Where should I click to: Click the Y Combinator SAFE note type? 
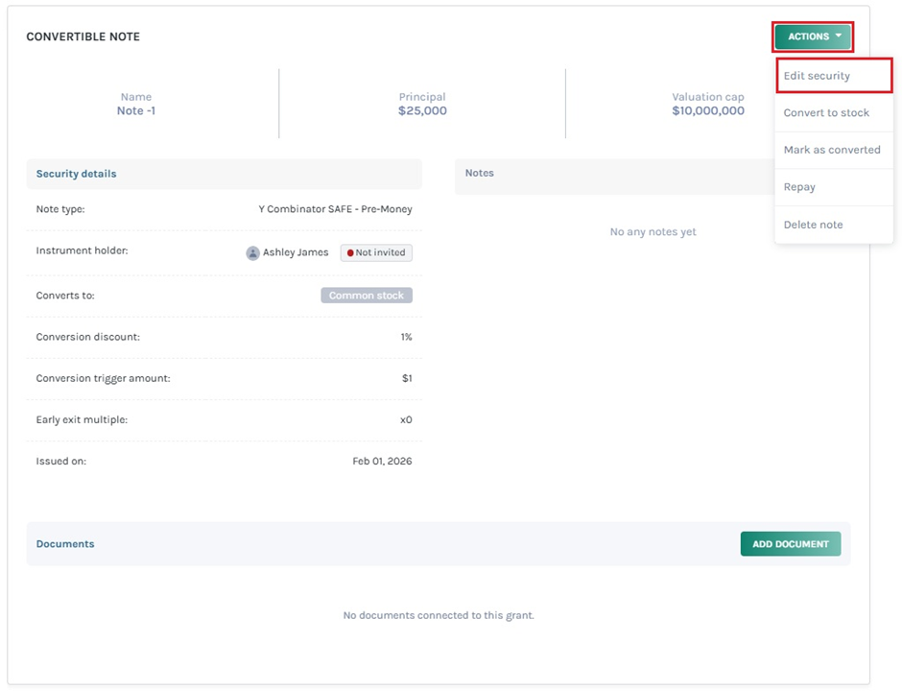335,209
